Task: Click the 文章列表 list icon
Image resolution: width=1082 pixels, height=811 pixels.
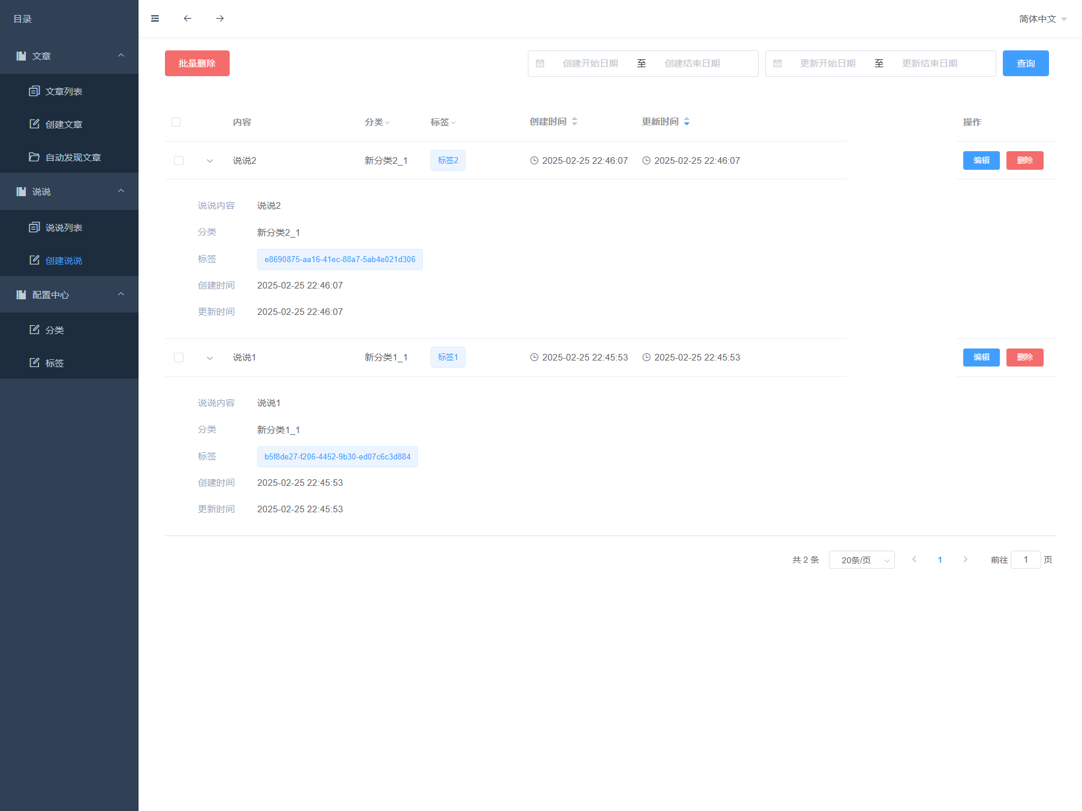Action: coord(34,91)
